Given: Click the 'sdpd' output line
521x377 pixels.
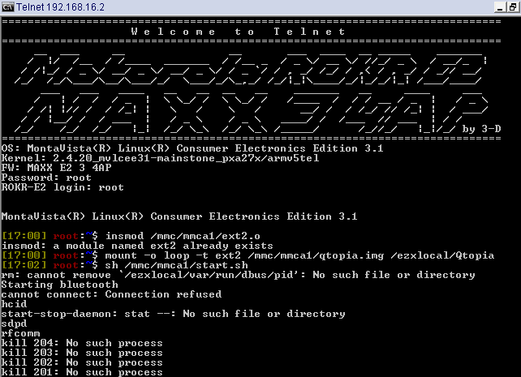Looking at the screenshot, I should coord(14,323).
